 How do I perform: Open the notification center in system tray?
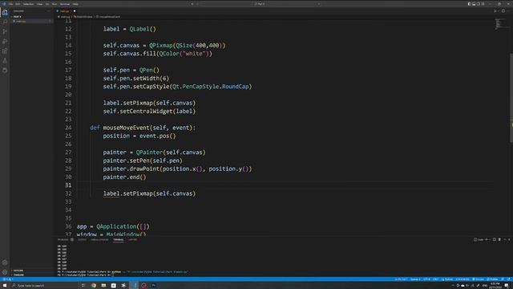pos(507,286)
